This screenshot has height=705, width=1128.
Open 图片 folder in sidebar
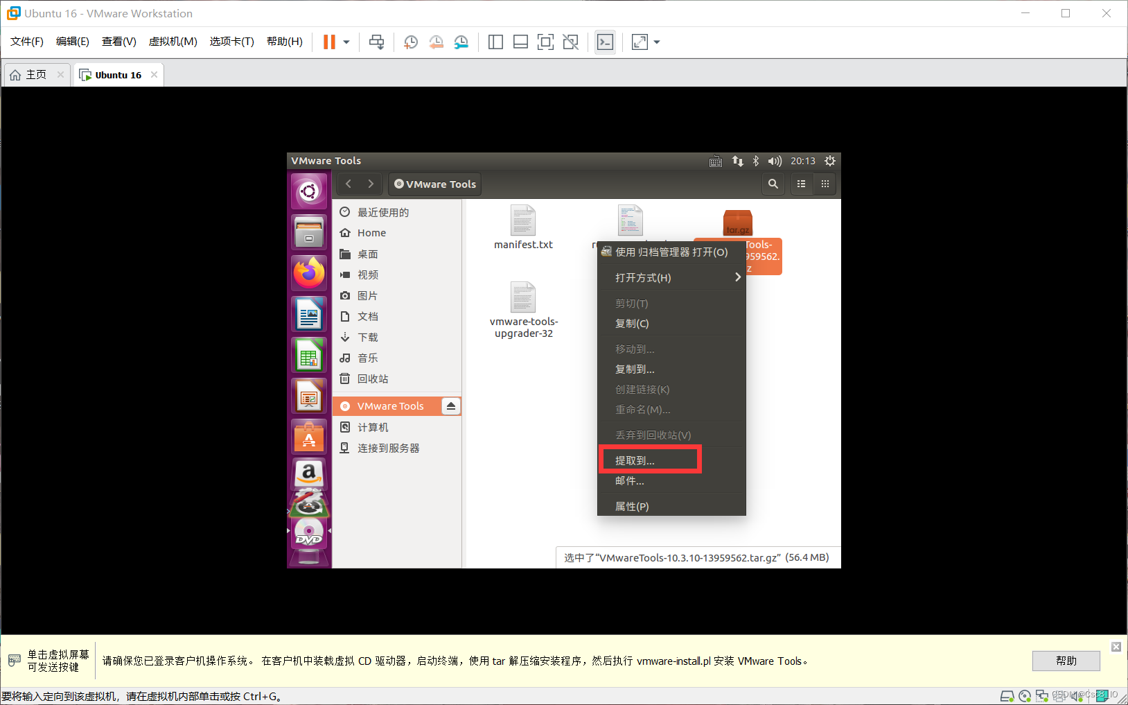coord(397,295)
